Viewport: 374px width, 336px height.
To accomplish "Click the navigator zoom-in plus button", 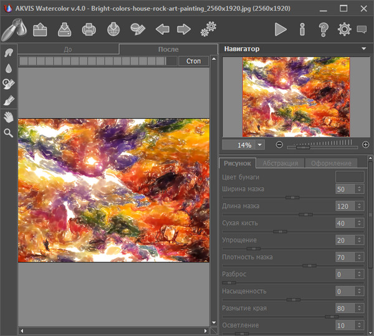I will pos(365,145).
